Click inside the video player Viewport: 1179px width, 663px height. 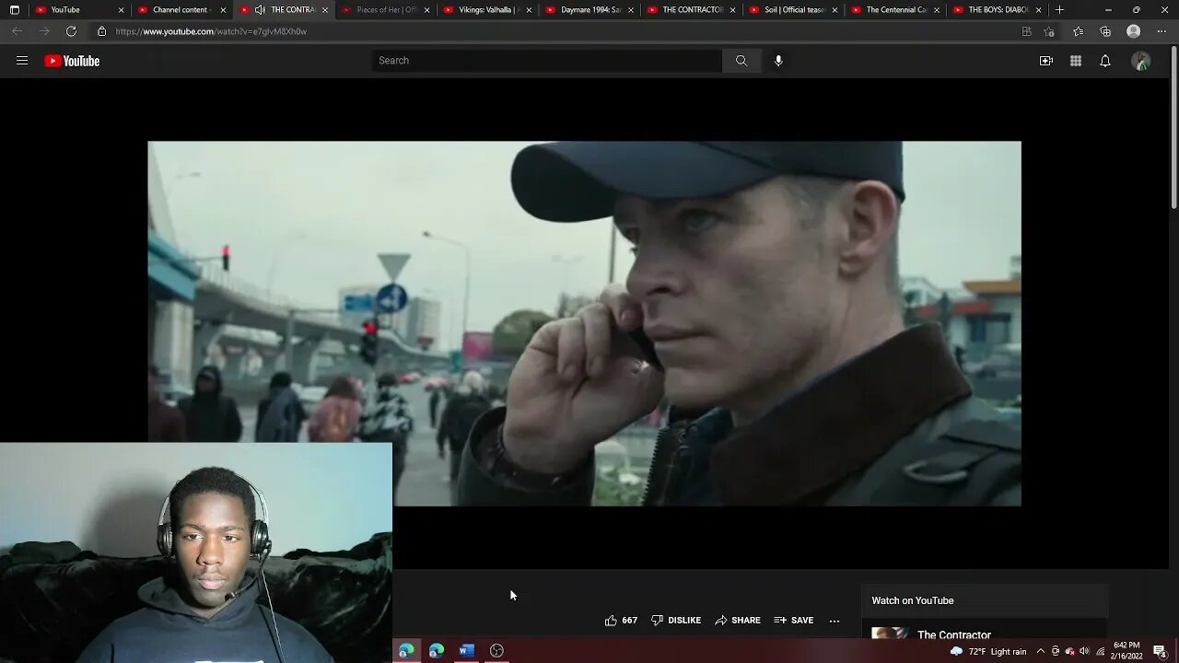[x=584, y=323]
